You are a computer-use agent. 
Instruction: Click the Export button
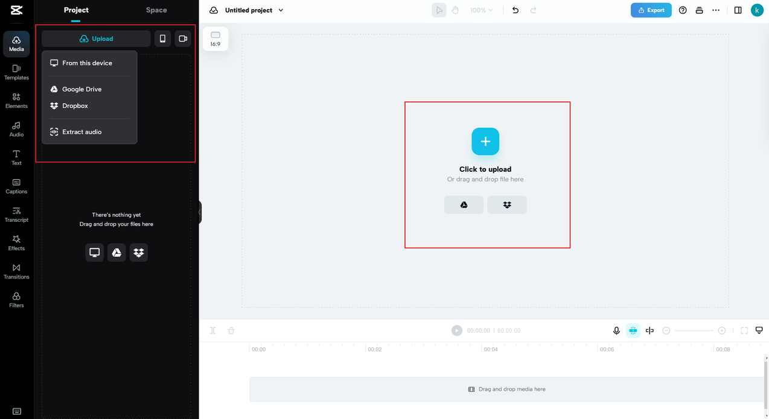click(651, 10)
